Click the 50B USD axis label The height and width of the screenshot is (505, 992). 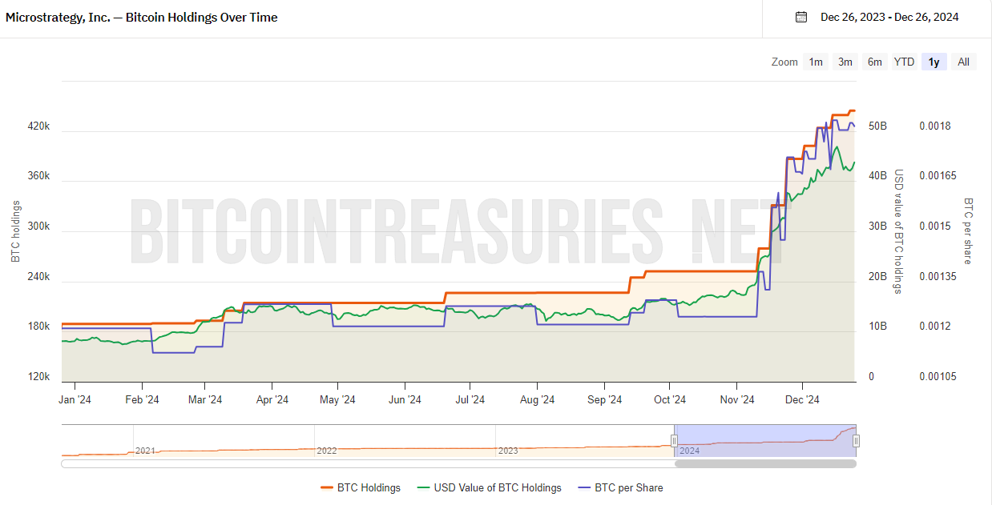[x=877, y=126]
